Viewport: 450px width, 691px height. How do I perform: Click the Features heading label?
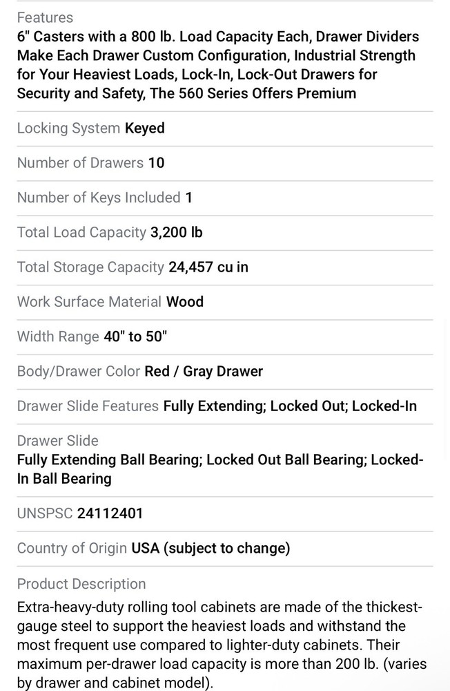point(45,17)
